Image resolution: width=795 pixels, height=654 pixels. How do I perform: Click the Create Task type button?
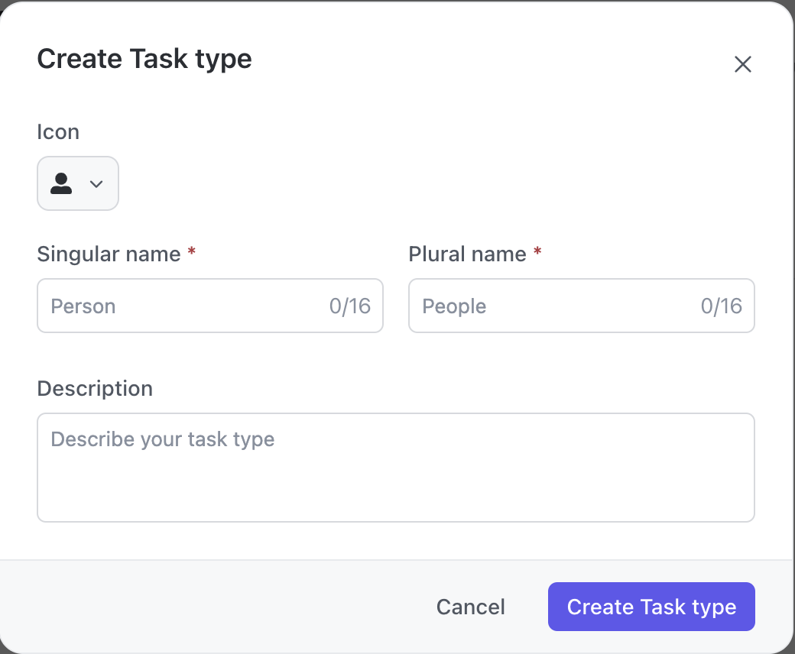[651, 607]
